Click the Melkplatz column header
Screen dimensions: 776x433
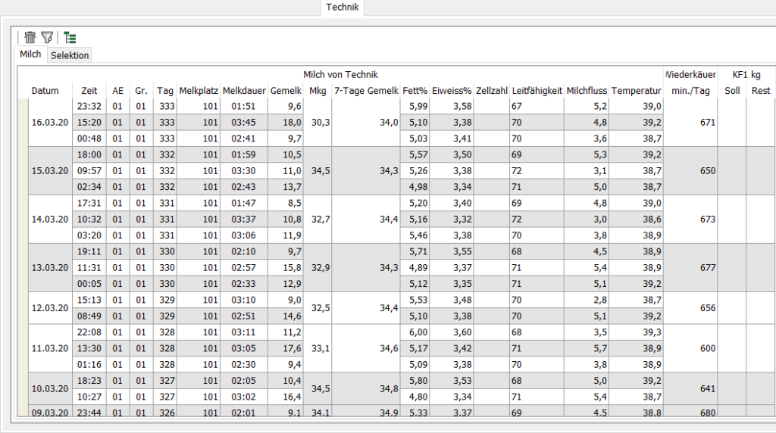199,91
